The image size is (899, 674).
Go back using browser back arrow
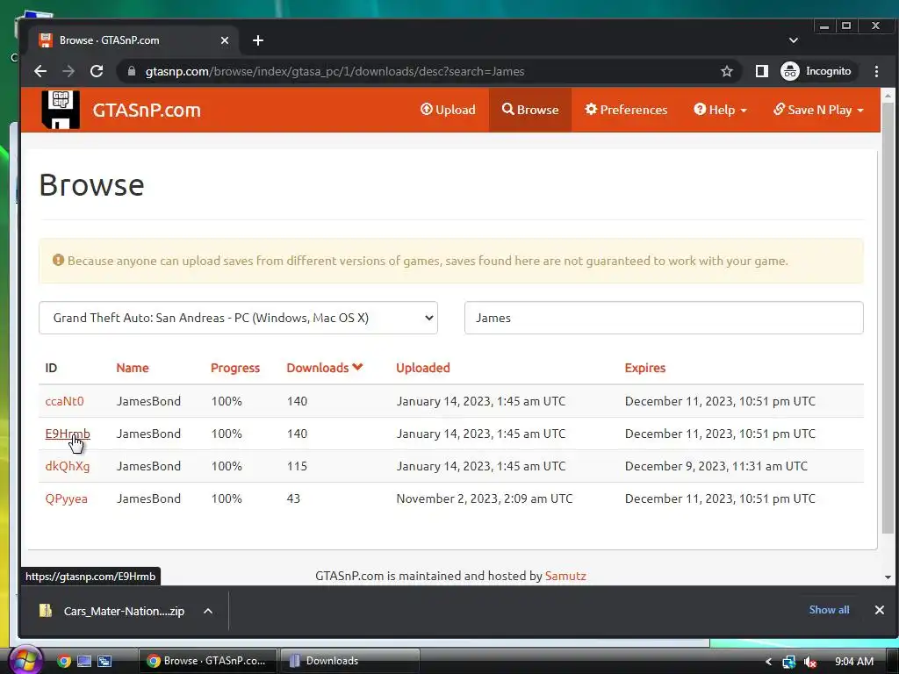click(x=40, y=71)
